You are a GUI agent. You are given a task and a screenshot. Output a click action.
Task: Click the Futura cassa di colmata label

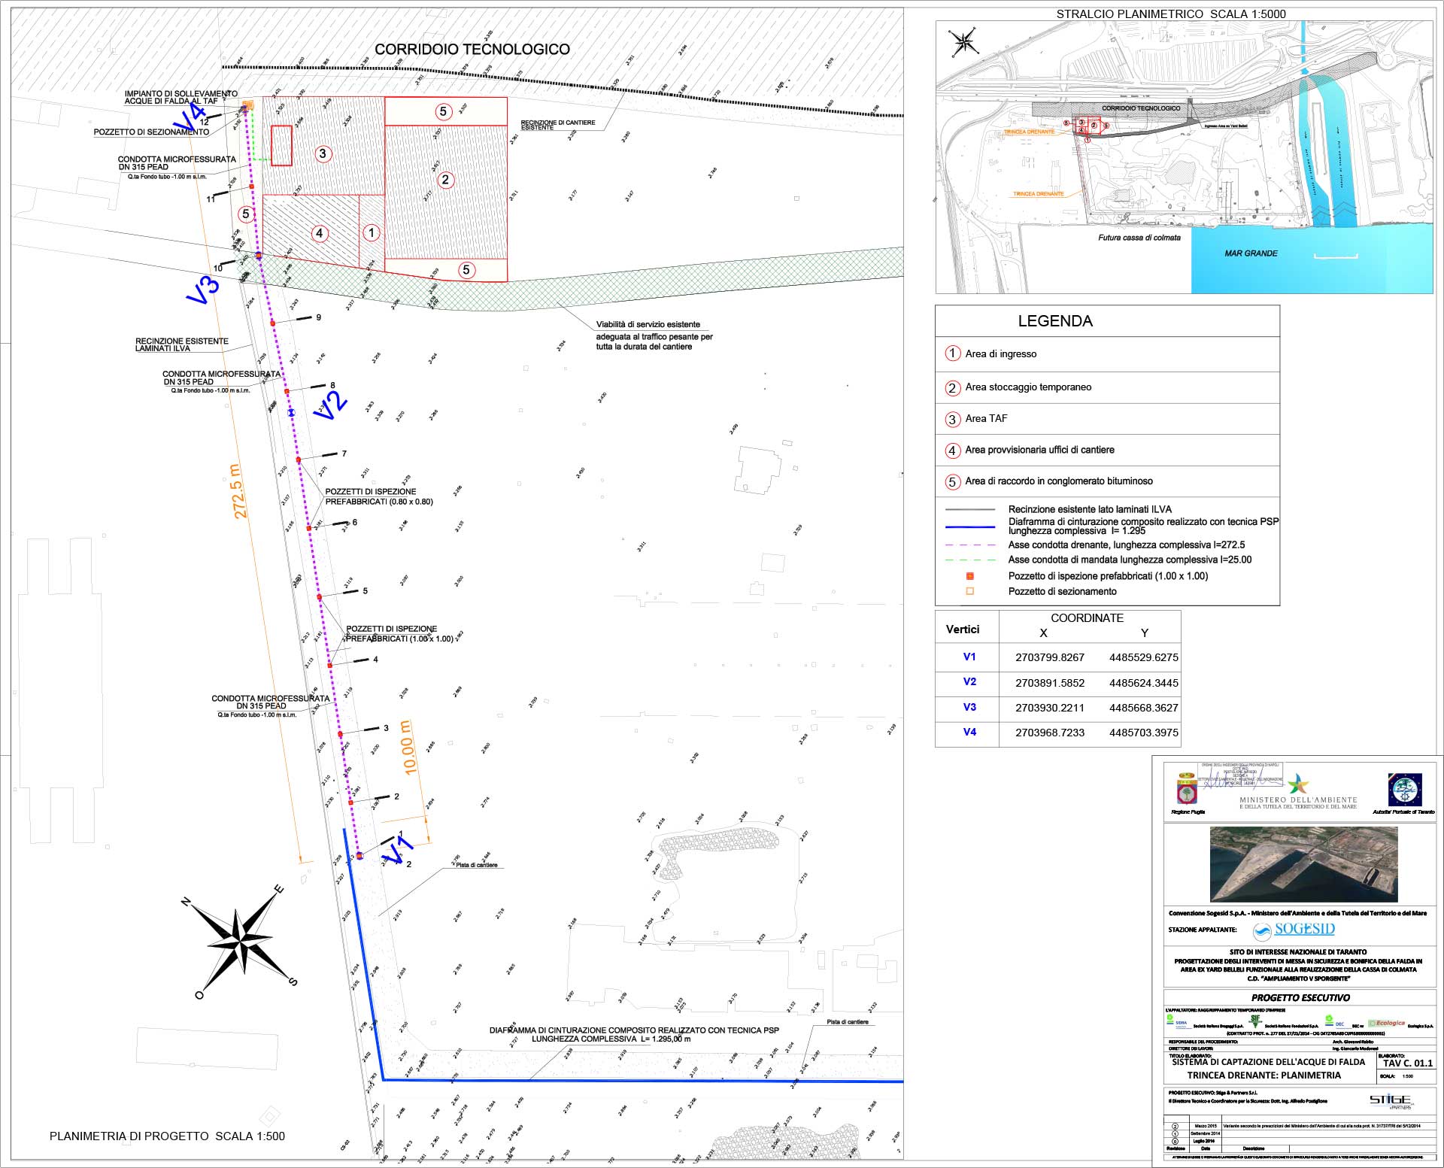(1139, 238)
